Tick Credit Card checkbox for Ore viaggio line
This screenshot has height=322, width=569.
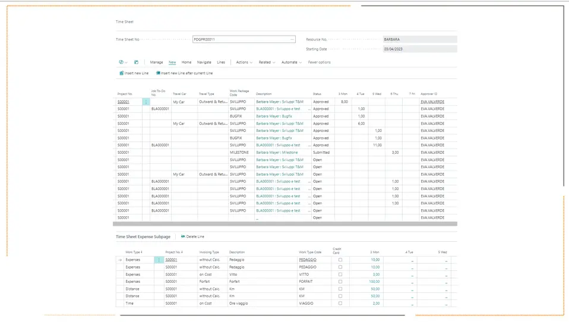point(340,303)
